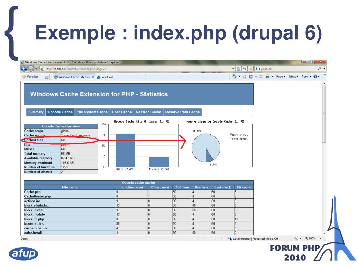Click the Internet Explorer title bar icon
Screen dimensions: 357x267
coord(23,62)
